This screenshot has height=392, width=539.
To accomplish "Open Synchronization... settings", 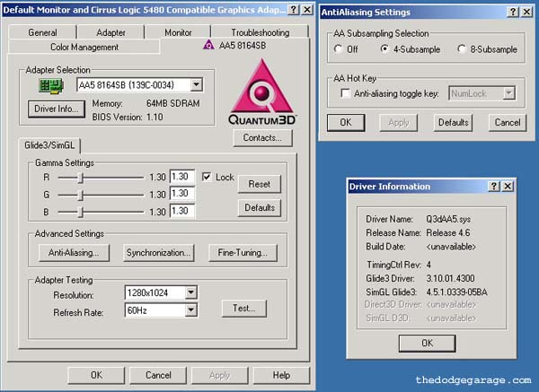I will [x=158, y=253].
